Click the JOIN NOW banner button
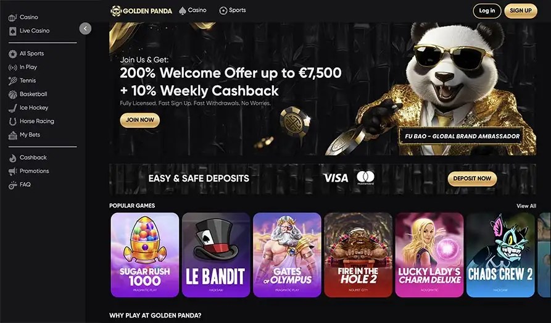 [140, 120]
